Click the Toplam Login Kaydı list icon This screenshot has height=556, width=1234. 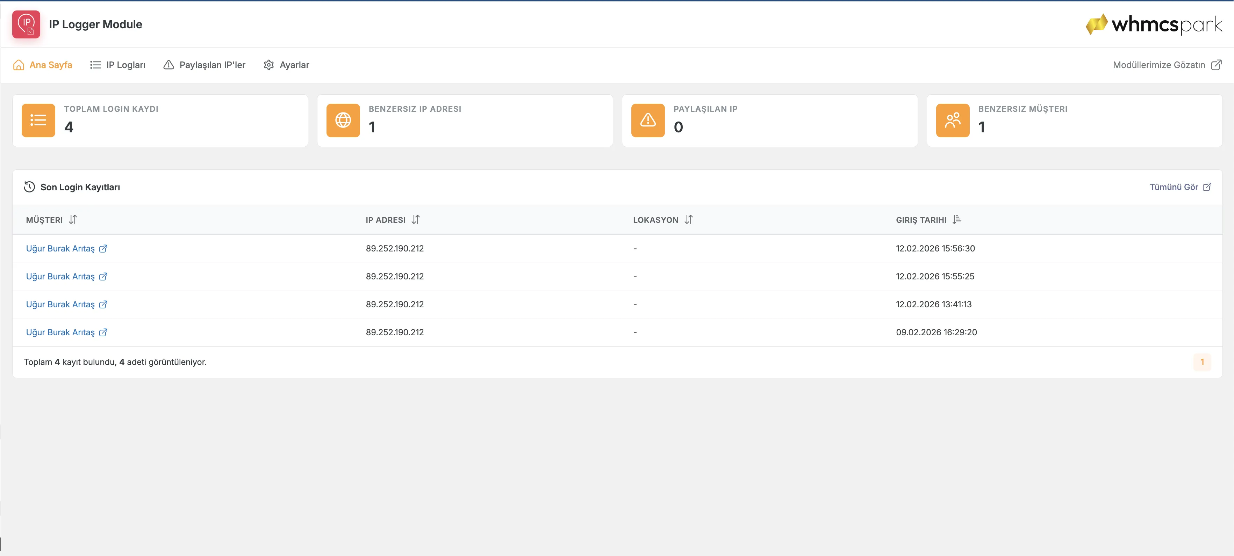coord(38,120)
